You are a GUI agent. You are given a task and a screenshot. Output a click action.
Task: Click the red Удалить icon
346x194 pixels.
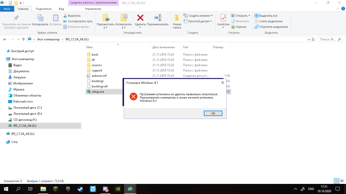[140, 18]
